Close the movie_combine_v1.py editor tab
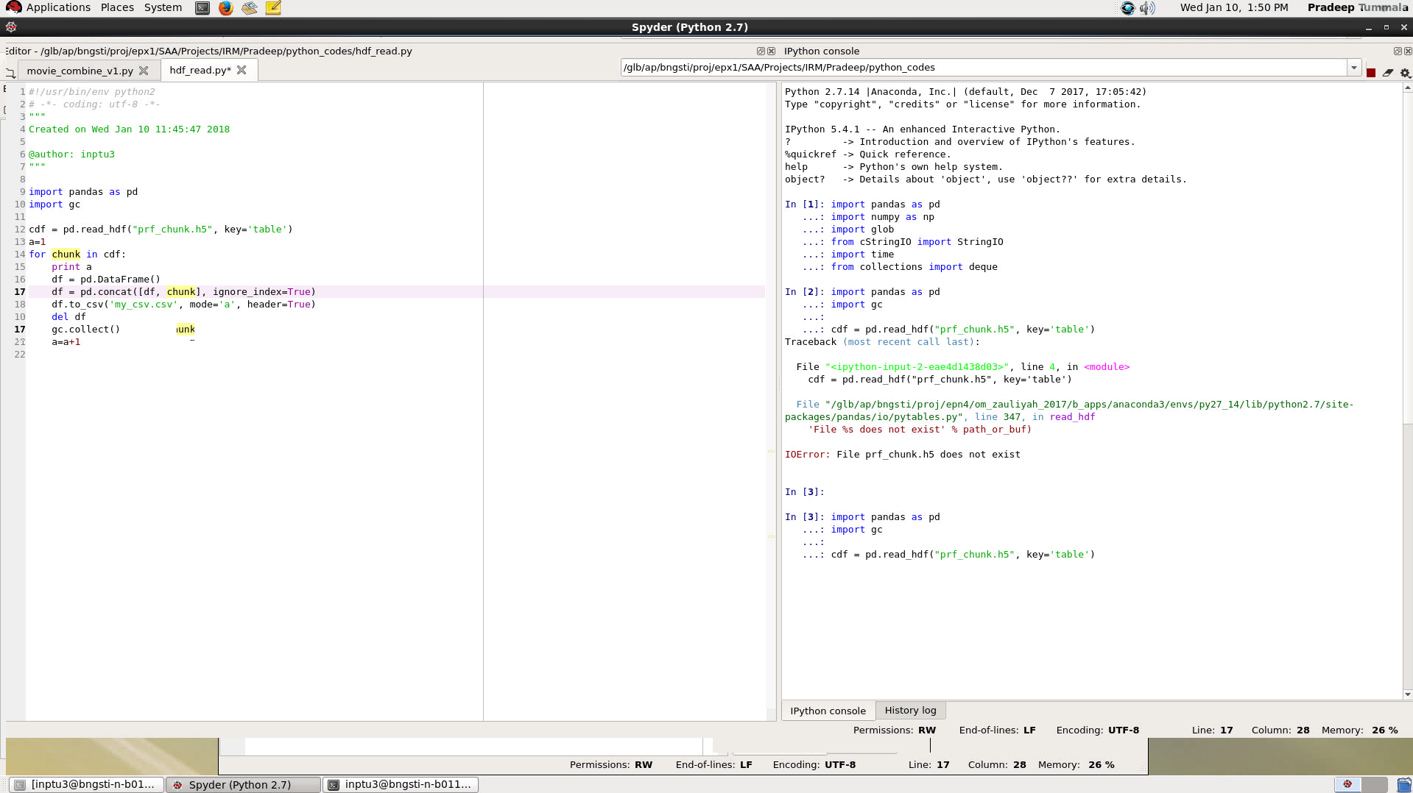 coord(144,71)
